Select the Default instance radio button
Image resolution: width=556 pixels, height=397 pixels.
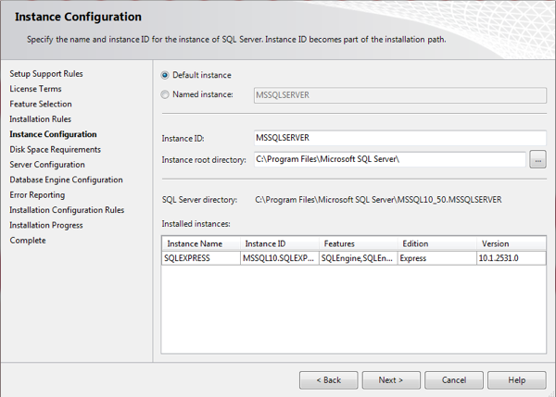point(165,75)
